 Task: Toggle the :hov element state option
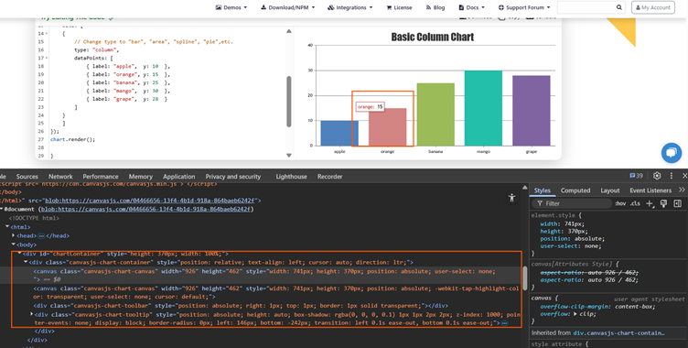pyautogui.click(x=620, y=203)
